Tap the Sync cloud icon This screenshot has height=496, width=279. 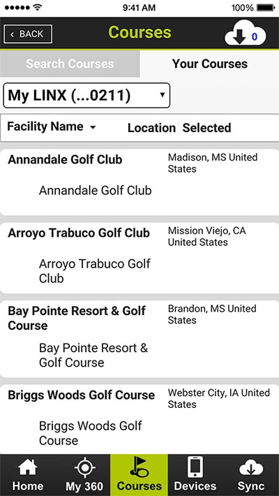pyautogui.click(x=251, y=468)
